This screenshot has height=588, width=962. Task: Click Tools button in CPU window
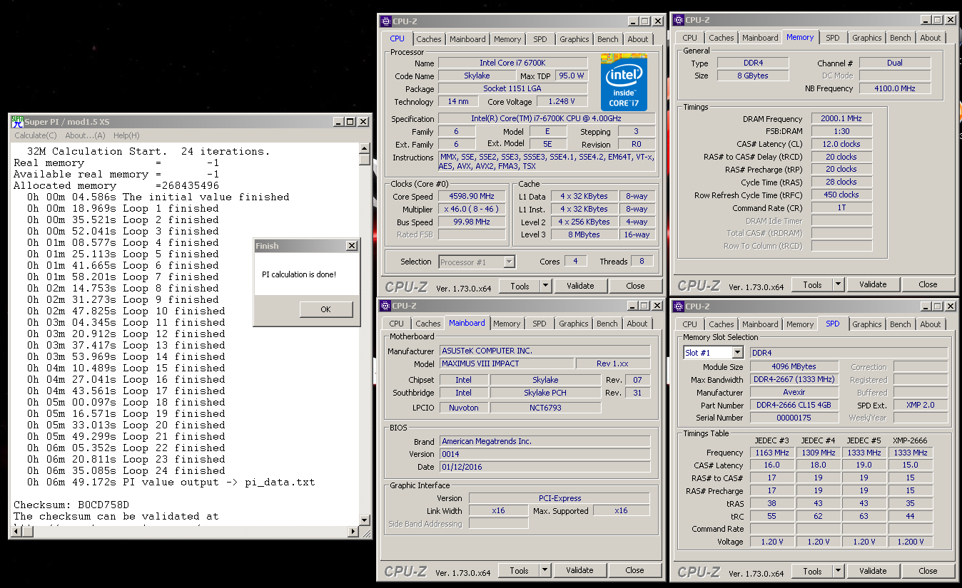pyautogui.click(x=520, y=286)
